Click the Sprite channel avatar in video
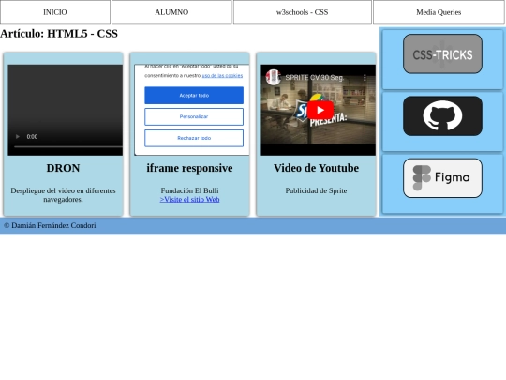 pos(273,78)
